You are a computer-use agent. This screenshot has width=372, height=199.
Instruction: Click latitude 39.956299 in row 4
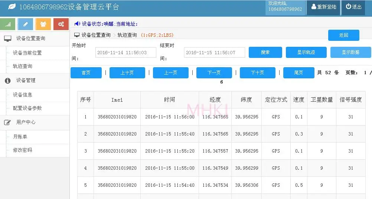pyautogui.click(x=247, y=168)
